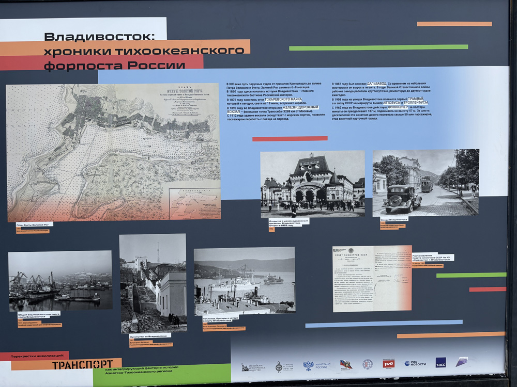
Task: Open the Golden Horn Bay map image
Action: pos(113,152)
